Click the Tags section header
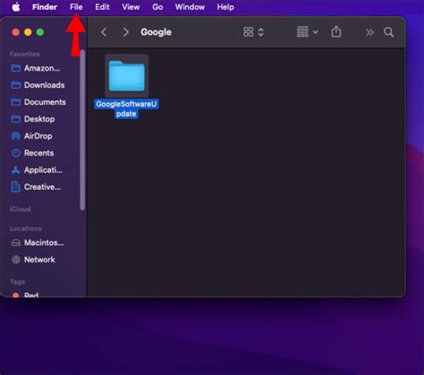Viewport: 424px width, 375px height. click(17, 282)
